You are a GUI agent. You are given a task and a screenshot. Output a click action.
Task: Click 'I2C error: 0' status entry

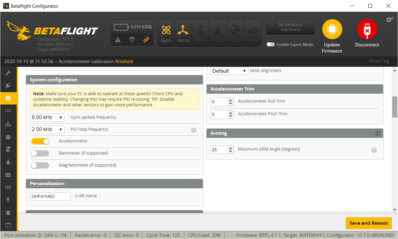click(126, 235)
